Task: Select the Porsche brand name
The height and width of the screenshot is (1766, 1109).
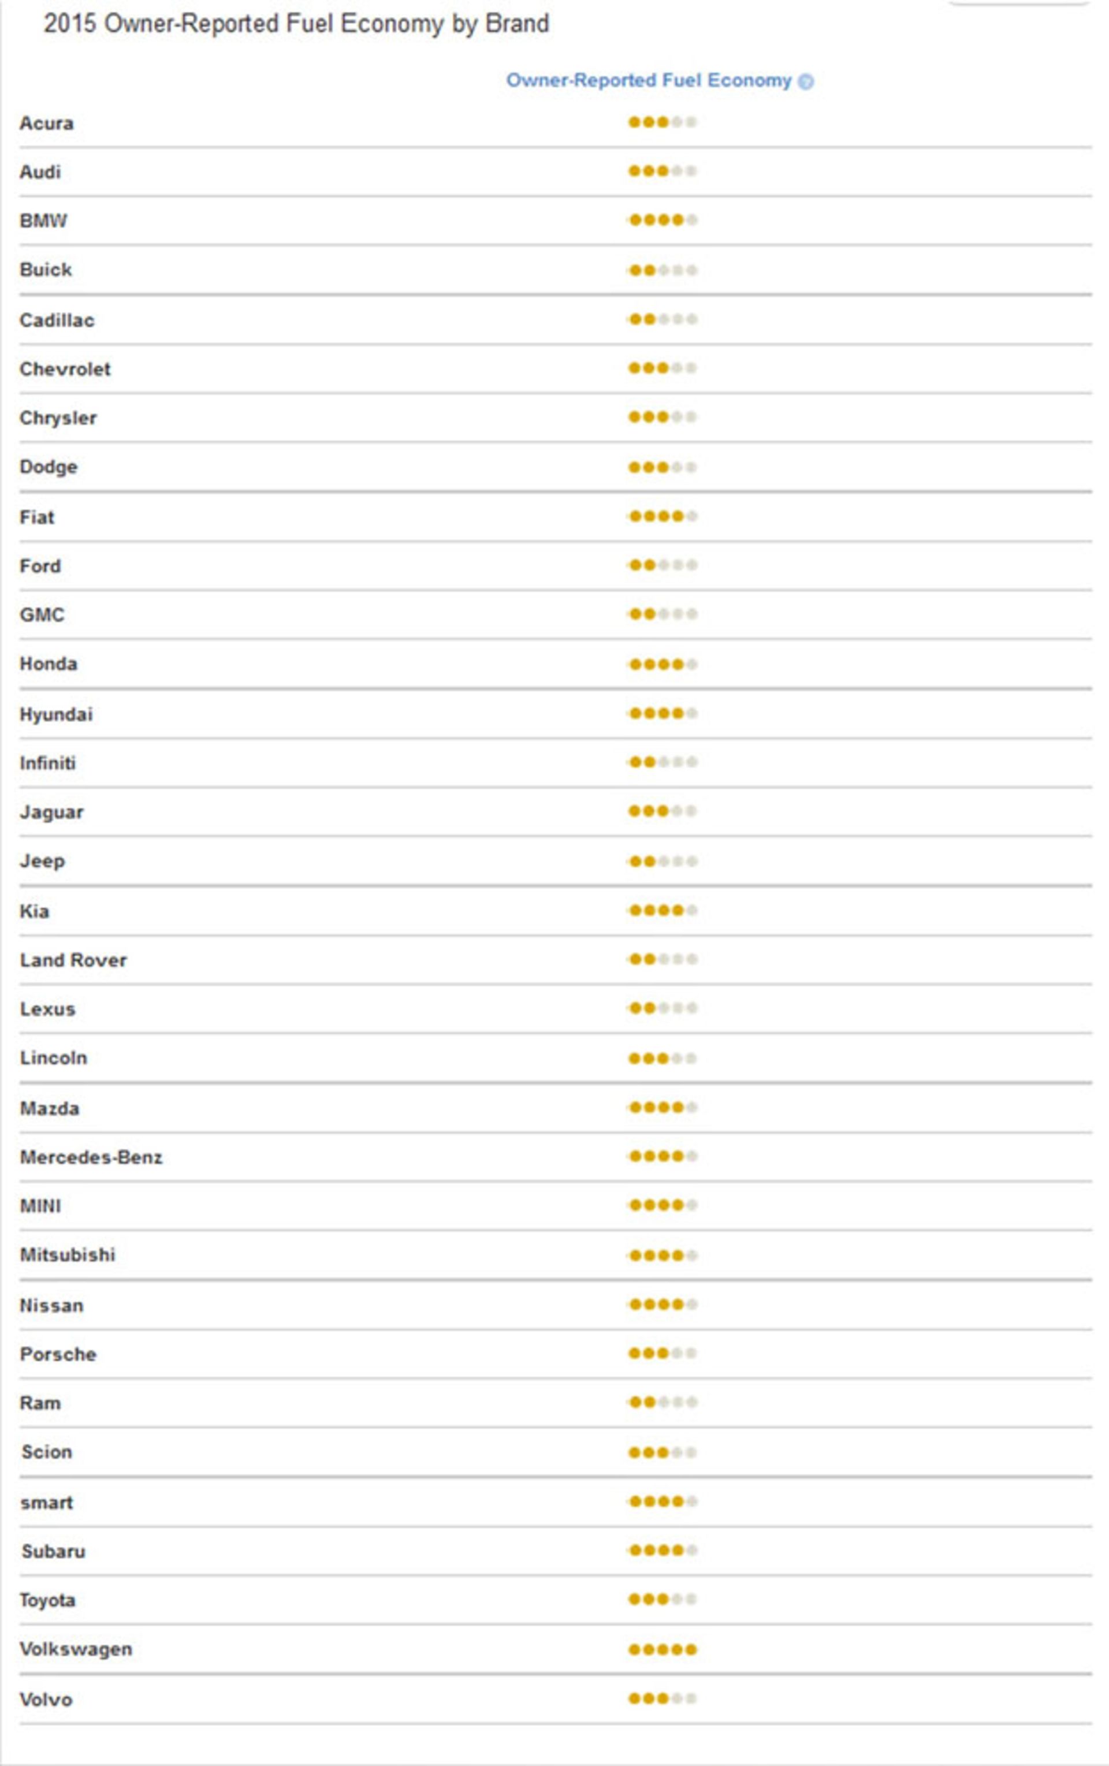Action: click(58, 1354)
